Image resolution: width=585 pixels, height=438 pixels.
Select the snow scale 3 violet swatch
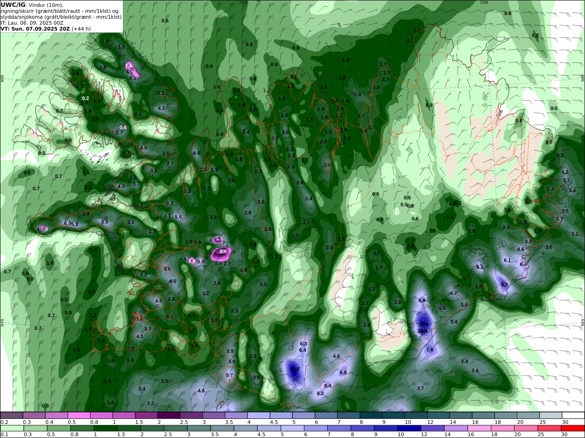point(214,416)
